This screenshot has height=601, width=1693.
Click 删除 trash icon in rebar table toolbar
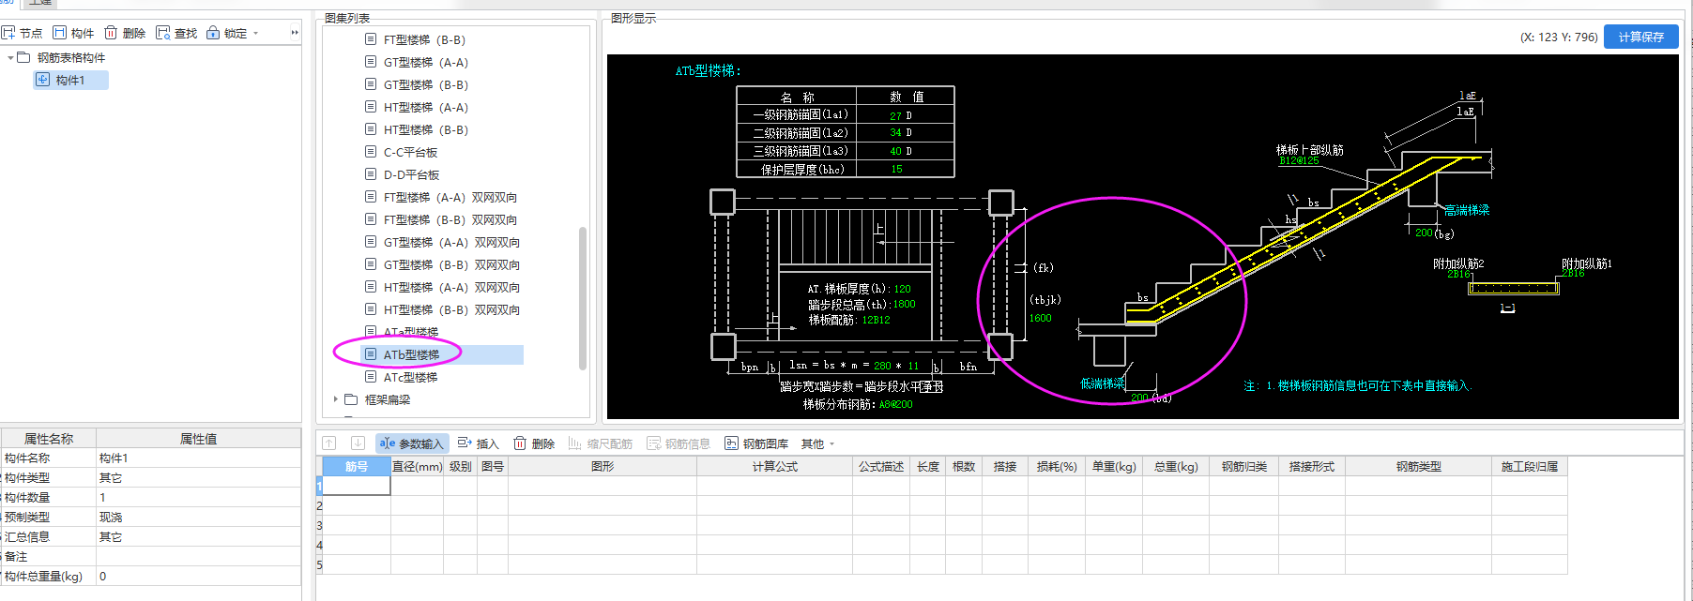pyautogui.click(x=520, y=443)
